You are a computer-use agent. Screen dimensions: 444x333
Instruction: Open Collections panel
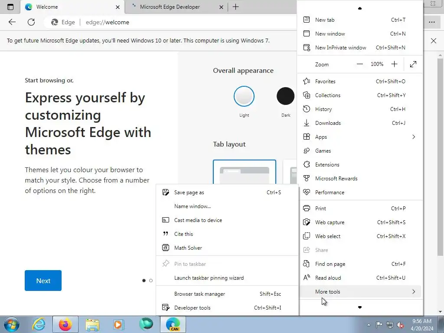[x=360, y=95]
